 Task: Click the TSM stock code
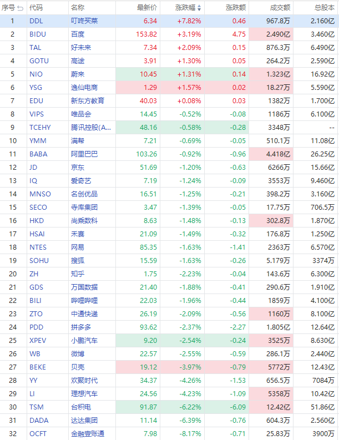(36, 407)
